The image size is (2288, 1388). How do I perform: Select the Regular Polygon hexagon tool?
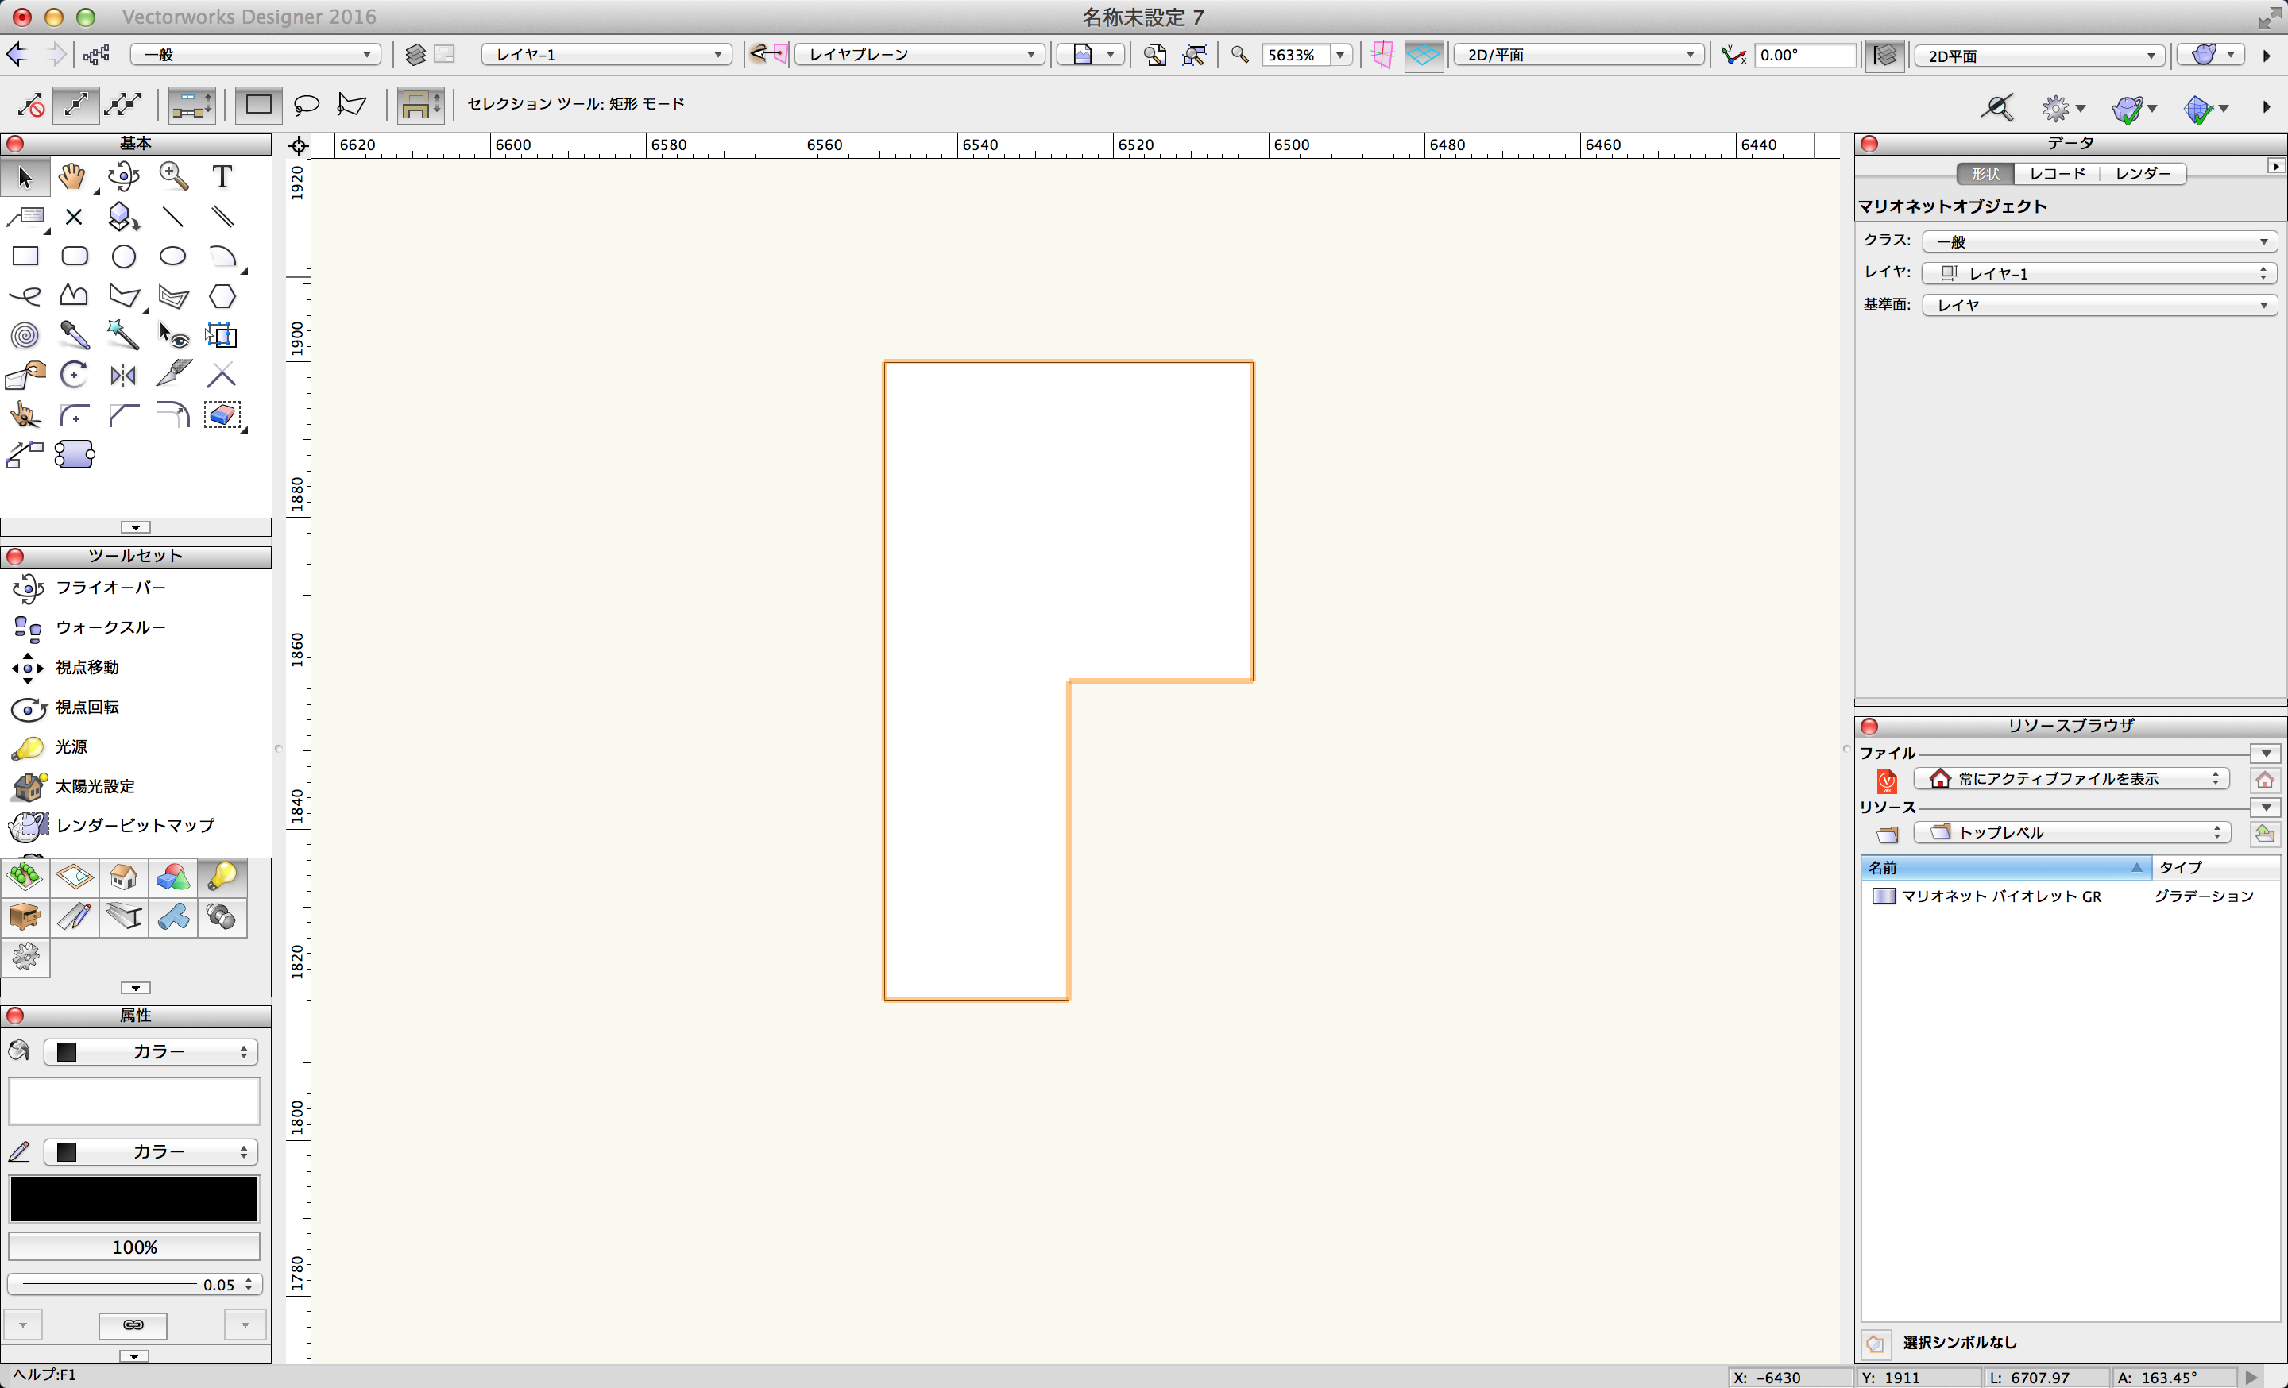[222, 296]
